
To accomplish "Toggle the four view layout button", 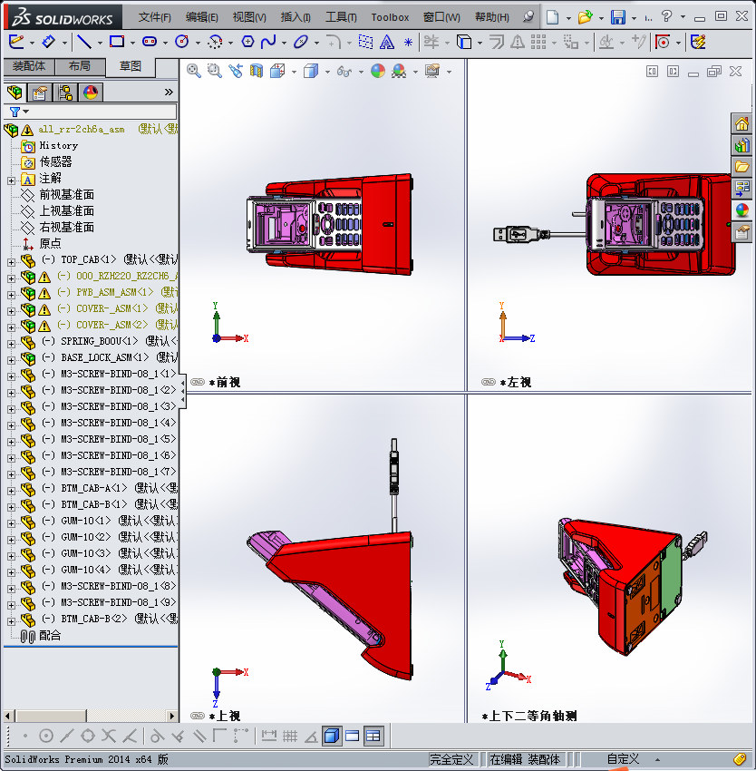I will [x=373, y=737].
